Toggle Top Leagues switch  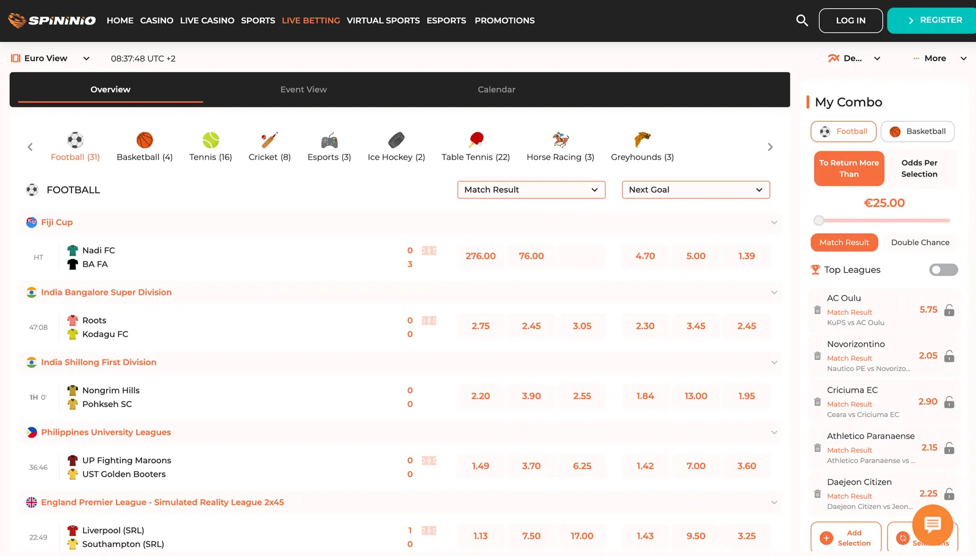pos(944,270)
